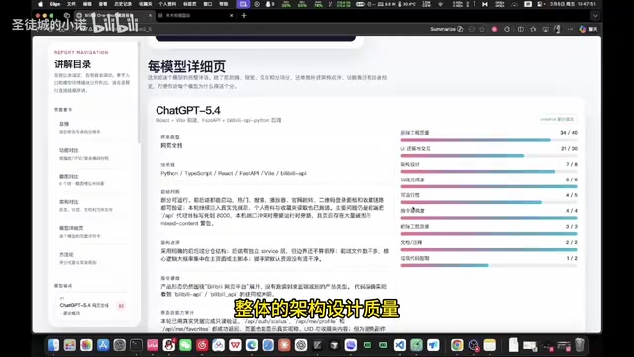The width and height of the screenshot is (634, 357).
Task: Open Edge split screen icon
Action: click(x=521, y=29)
